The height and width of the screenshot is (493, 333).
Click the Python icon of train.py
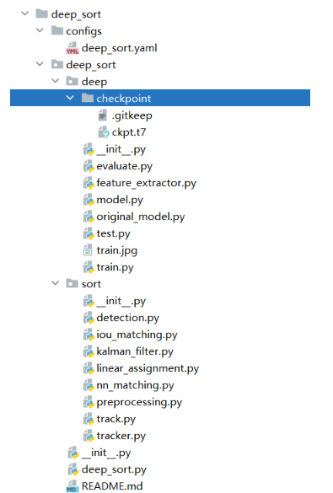click(x=89, y=267)
